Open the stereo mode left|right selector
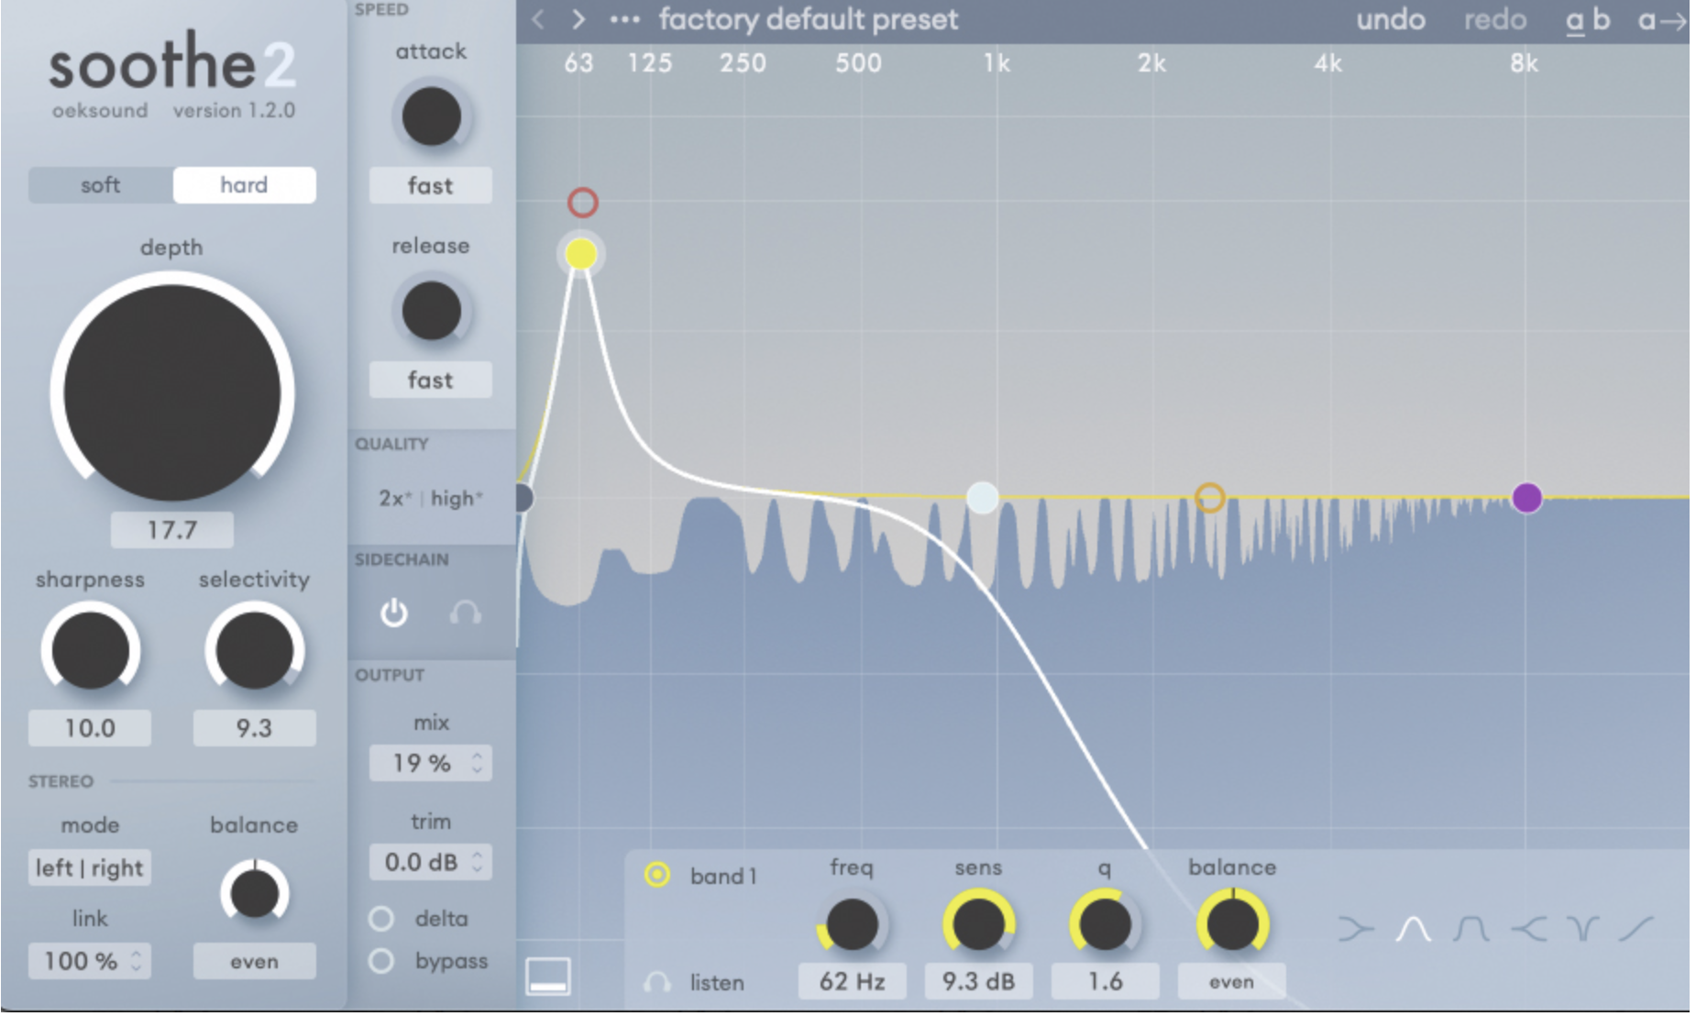 tap(88, 867)
